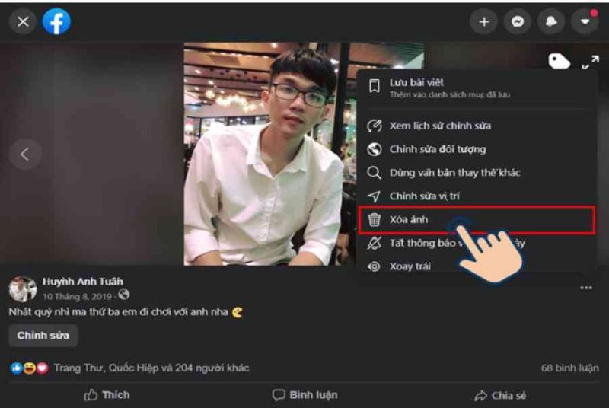
Task: Click the Chỉnh sửa button under the caption
Action: pyautogui.click(x=43, y=336)
